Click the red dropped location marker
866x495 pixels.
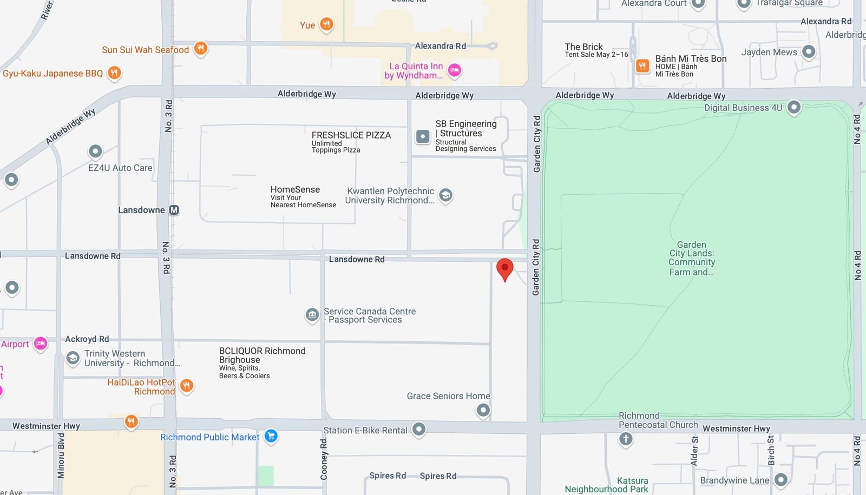pos(505,269)
